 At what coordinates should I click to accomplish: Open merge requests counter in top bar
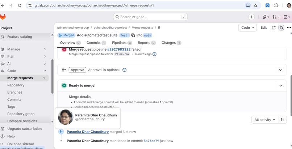click(x=276, y=17)
